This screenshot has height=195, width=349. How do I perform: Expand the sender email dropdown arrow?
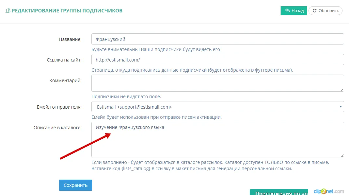click(341, 107)
